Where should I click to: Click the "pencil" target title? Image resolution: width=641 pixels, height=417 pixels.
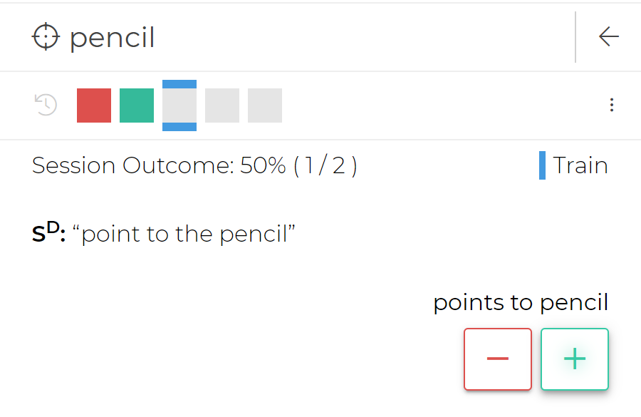[113, 38]
